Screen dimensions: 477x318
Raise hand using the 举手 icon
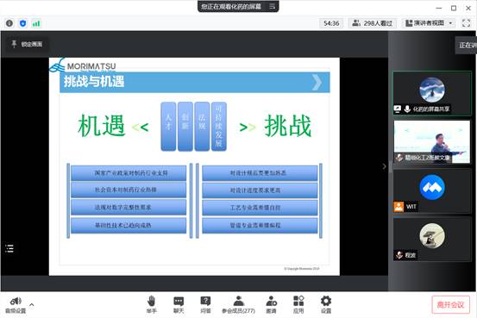pyautogui.click(x=151, y=304)
